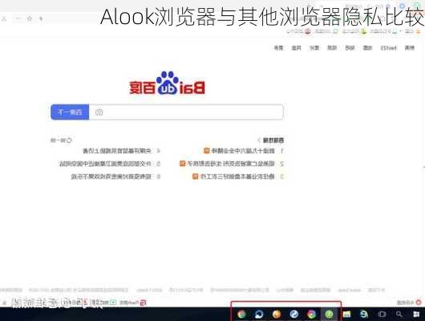Open hot search entry ranked number 2
This screenshot has height=321, width=425.
point(231,164)
